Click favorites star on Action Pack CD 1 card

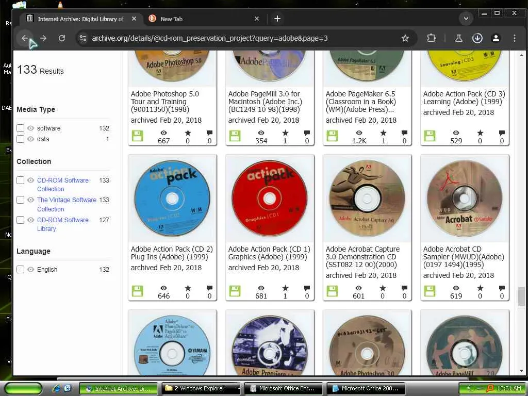(x=285, y=288)
